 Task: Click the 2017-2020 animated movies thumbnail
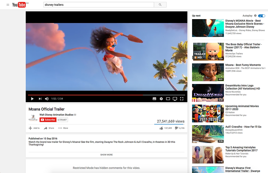tap(208, 114)
